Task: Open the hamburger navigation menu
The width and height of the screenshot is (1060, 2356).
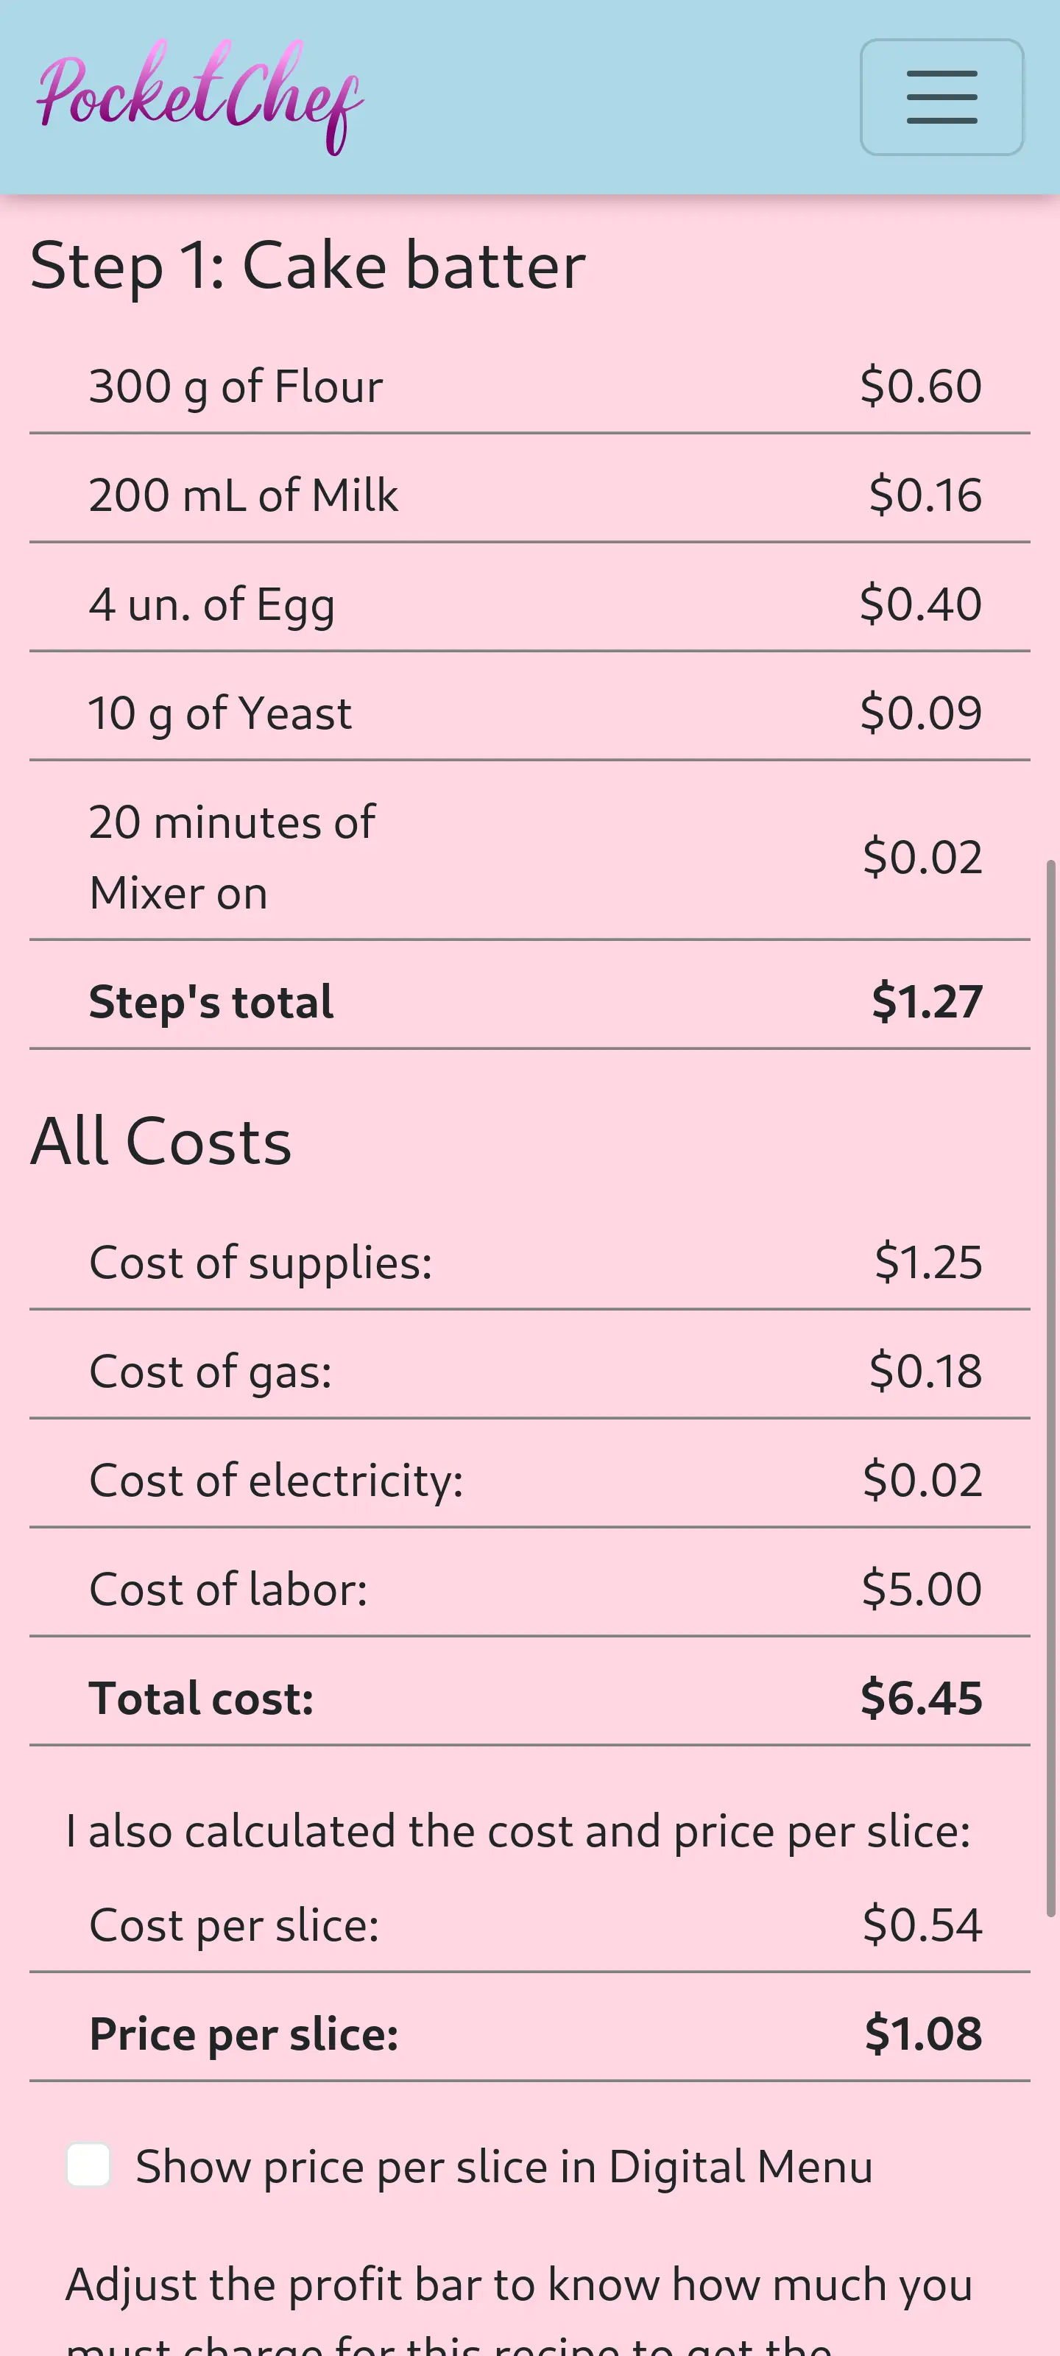Action: (x=941, y=97)
